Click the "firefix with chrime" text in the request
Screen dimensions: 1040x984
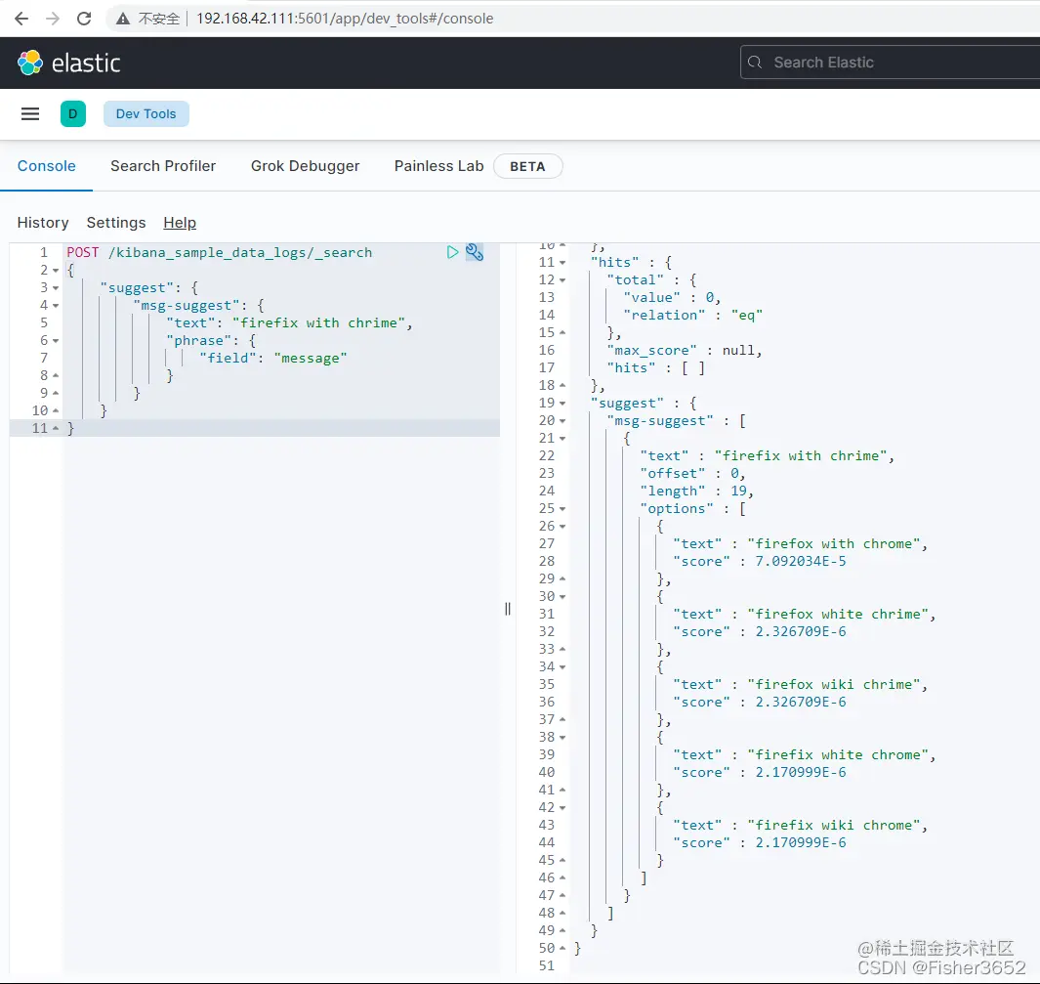pyautogui.click(x=318, y=323)
